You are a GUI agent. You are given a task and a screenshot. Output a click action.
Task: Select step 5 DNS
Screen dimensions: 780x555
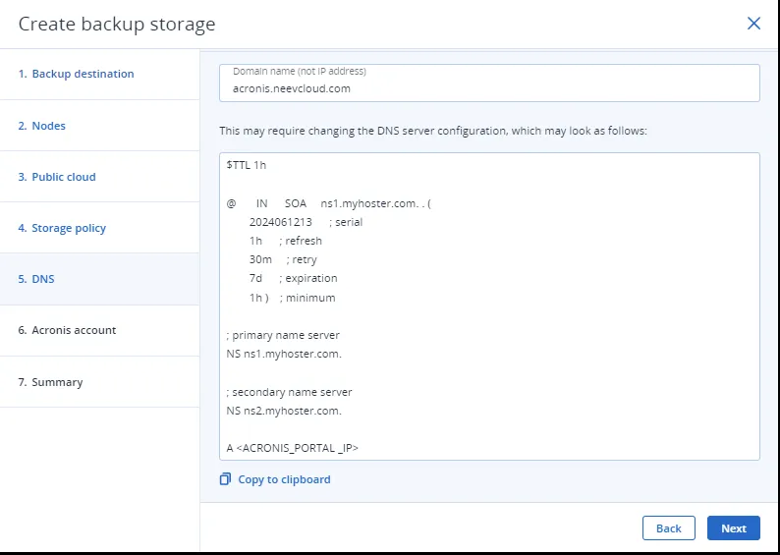click(x=99, y=279)
